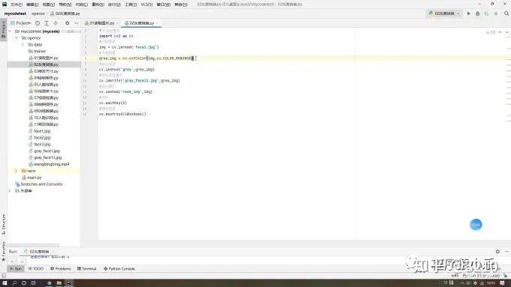
Task: Open the run configuration dropdown
Action: [x=444, y=13]
